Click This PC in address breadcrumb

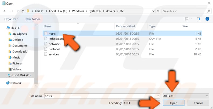(x=40, y=11)
